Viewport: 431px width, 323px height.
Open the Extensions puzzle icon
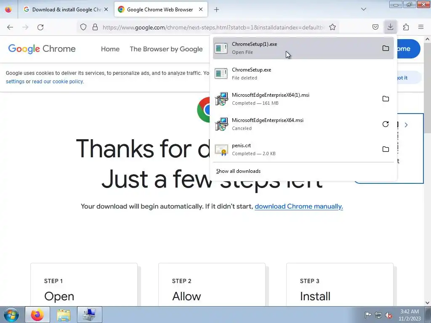pyautogui.click(x=406, y=27)
